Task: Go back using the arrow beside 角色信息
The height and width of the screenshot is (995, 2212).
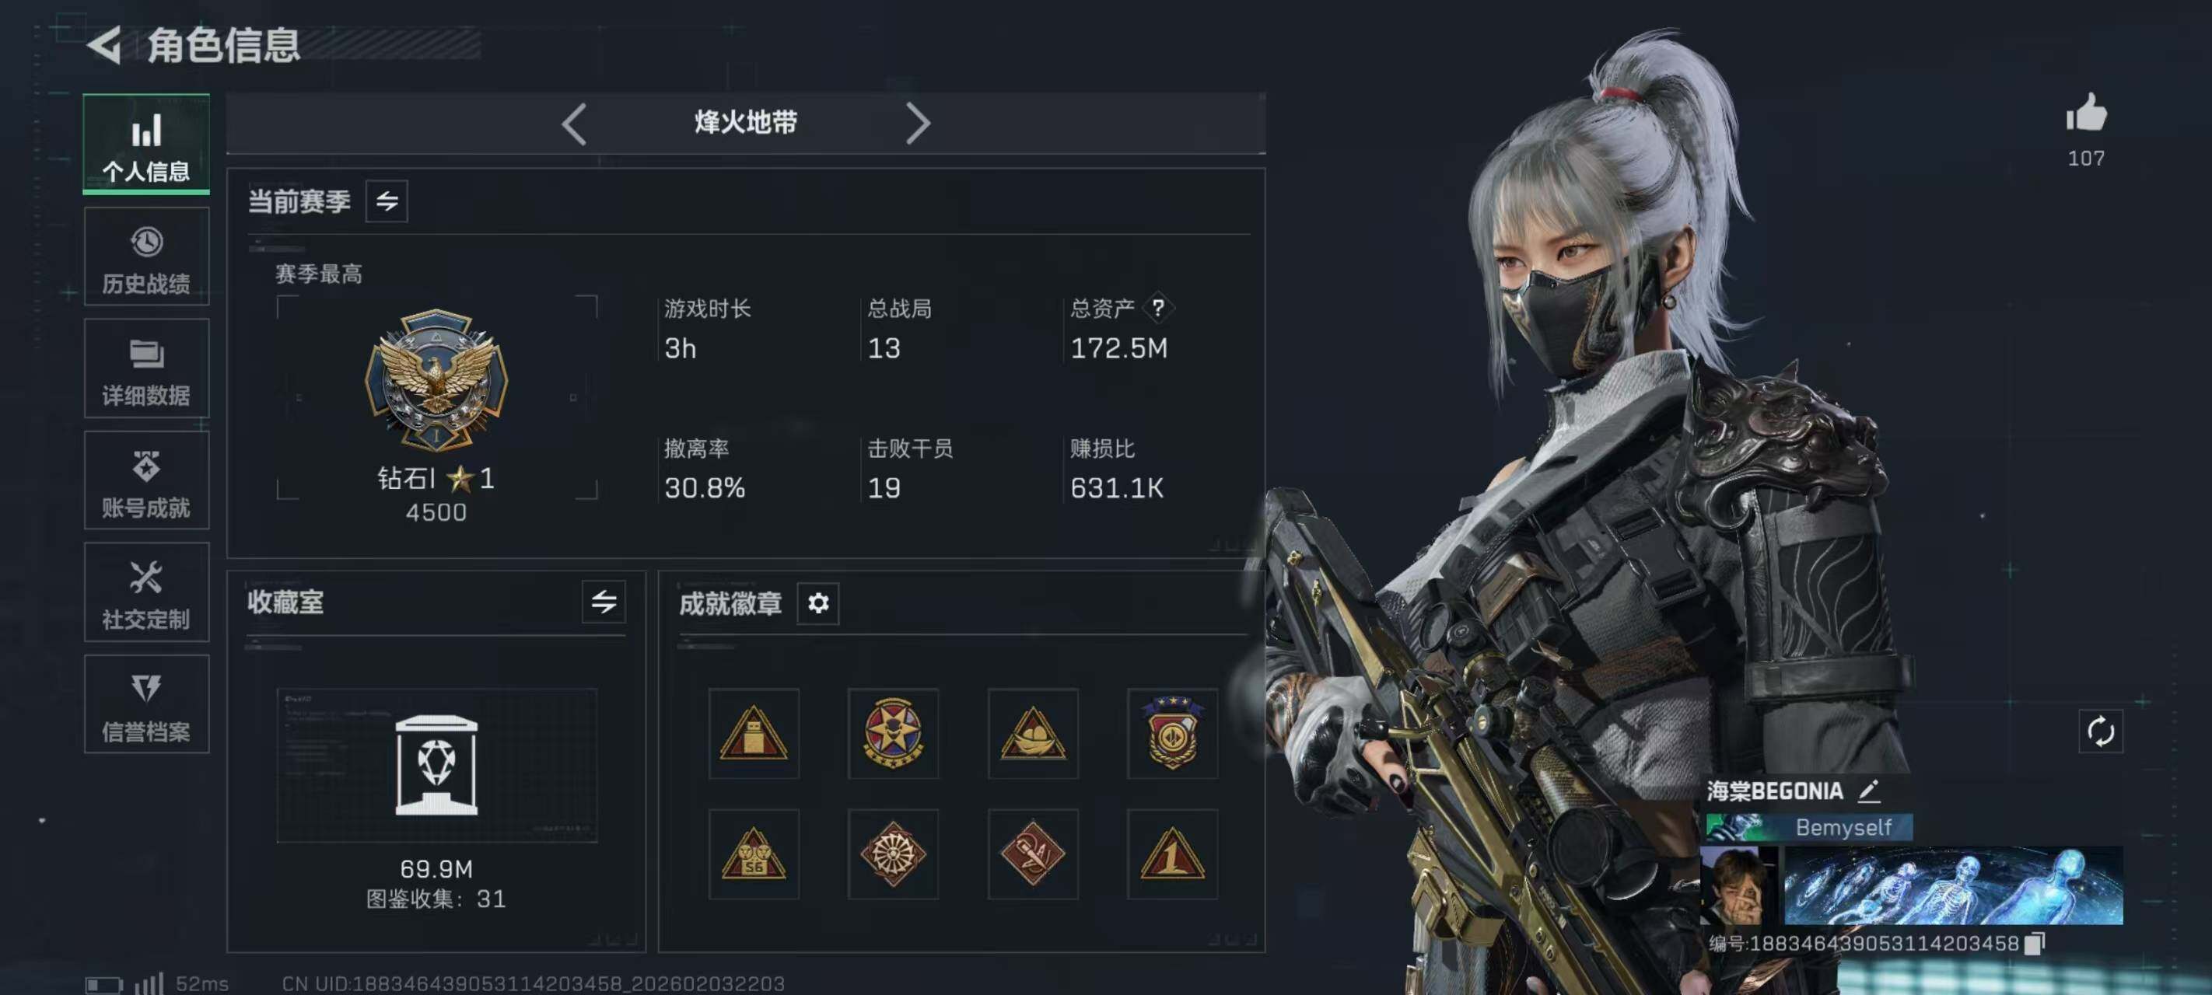Action: click(105, 44)
